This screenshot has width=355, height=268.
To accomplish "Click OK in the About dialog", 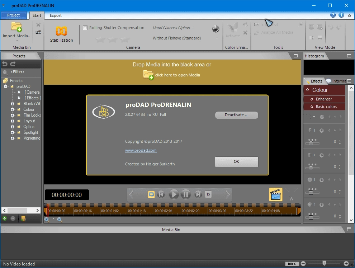I will point(236,161).
